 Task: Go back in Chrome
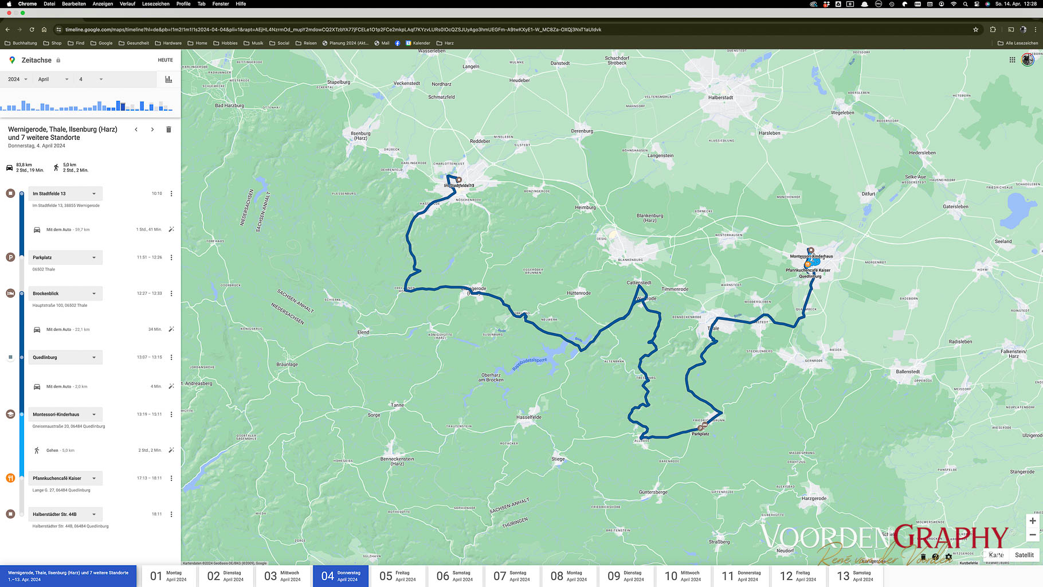point(7,30)
